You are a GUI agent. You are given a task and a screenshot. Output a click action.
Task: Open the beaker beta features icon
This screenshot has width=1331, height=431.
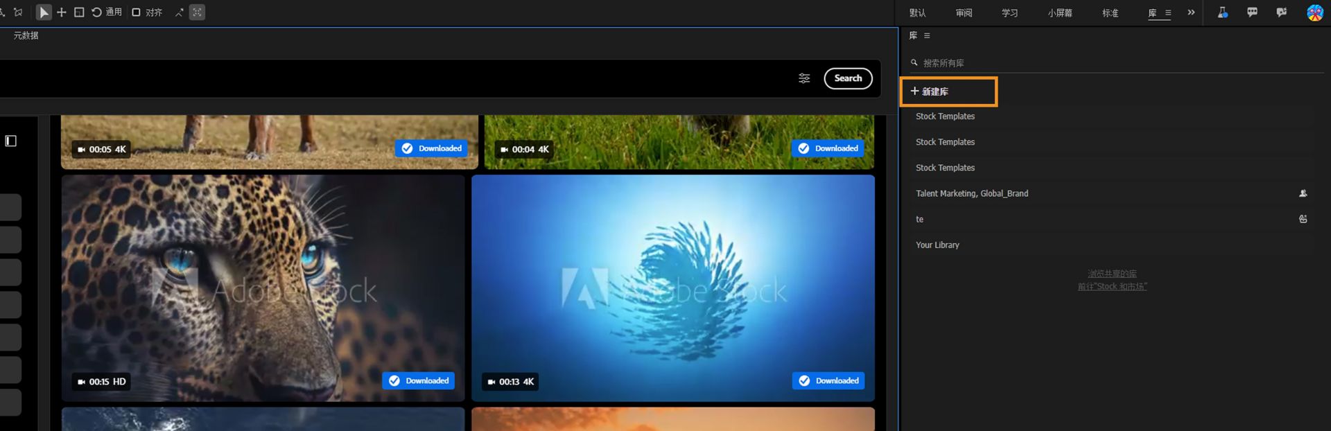(1223, 12)
